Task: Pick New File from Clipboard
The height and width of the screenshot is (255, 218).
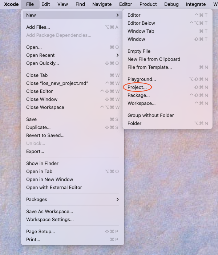Action: point(154,59)
